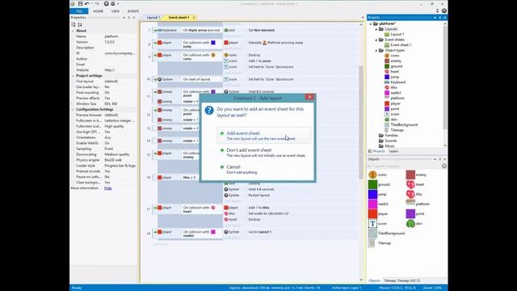Click enemy icon in Objects panel
517x291 pixels.
tap(410, 175)
